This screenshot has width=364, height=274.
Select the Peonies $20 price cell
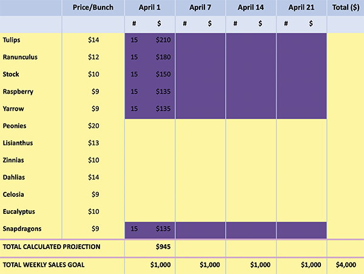93,126
